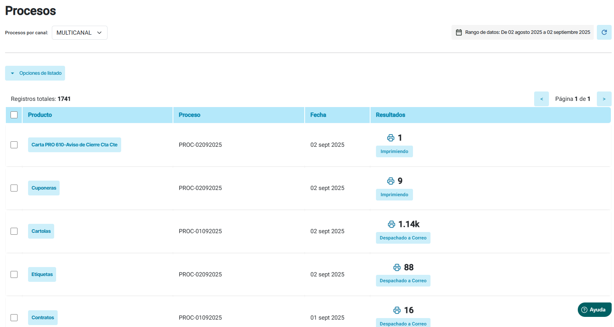Open Carta PRO 610-Aviso de Cierre Cta Cte
The width and height of the screenshot is (614, 327).
coord(74,145)
